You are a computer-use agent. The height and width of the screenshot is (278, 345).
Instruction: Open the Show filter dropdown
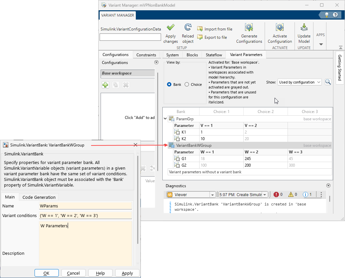(300, 82)
